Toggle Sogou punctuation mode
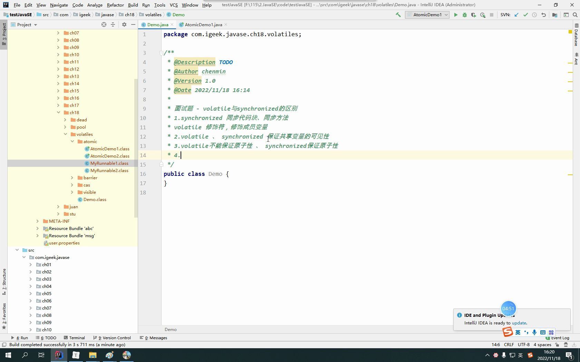This screenshot has width=580, height=362. point(526,332)
